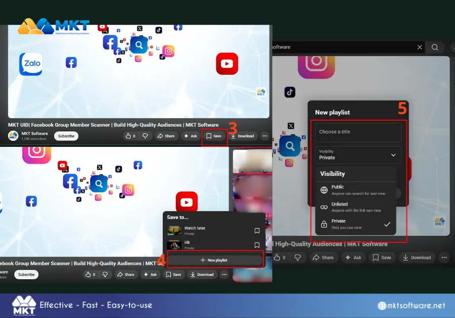Like the video in the Save to screenshot

point(90,275)
